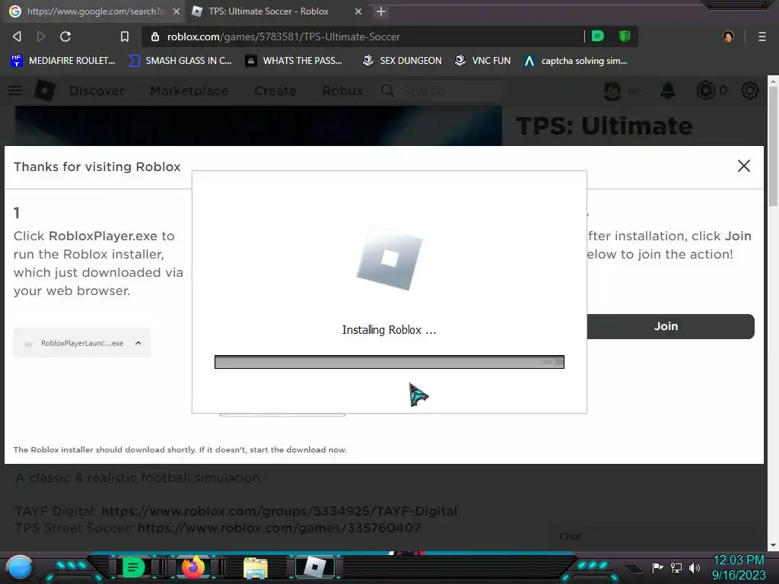
Task: Open the Robux balance icon
Action: click(x=705, y=91)
